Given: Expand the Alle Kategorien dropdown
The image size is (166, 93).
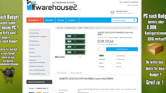Looking at the screenshot, I should pos(35,20).
